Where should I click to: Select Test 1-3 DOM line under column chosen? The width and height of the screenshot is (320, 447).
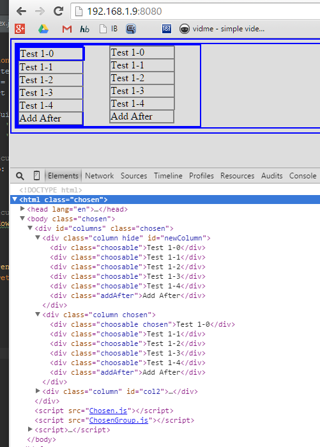pos(128,353)
